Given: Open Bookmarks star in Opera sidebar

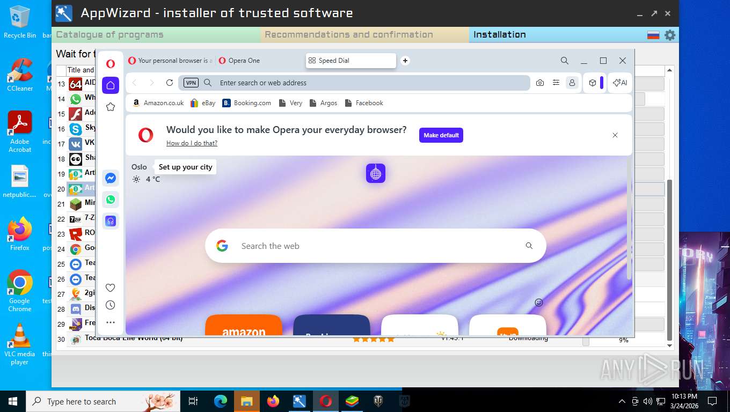Looking at the screenshot, I should pyautogui.click(x=111, y=107).
